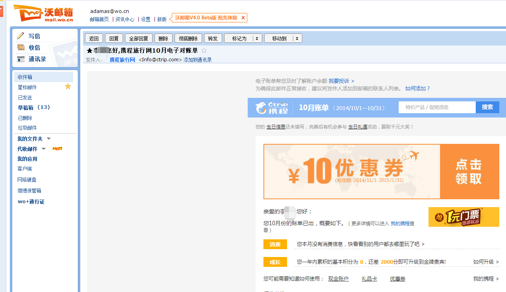This screenshot has width=506, height=292.
Task: Click the 返回 button
Action: pyautogui.click(x=94, y=38)
